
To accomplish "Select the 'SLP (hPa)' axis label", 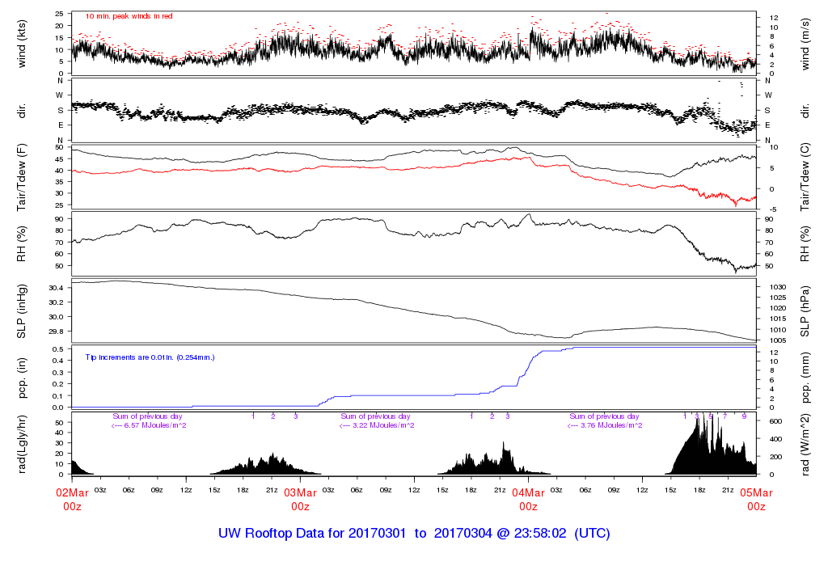I will 805,311.
